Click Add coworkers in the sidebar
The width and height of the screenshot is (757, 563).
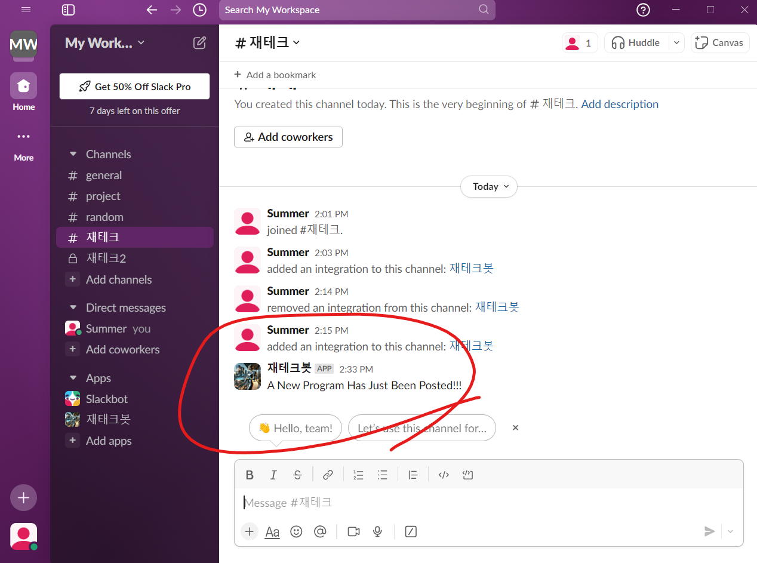pyautogui.click(x=135, y=349)
